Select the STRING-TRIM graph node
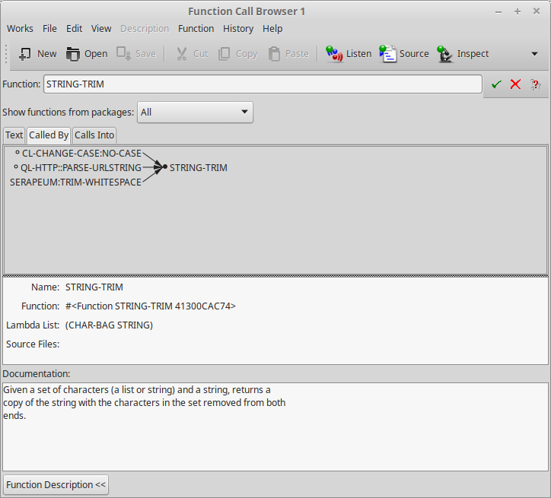 pyautogui.click(x=198, y=167)
